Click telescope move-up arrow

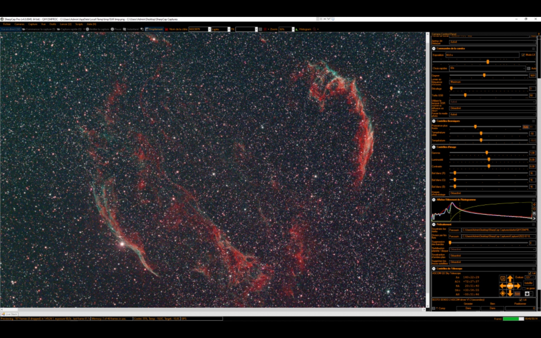click(x=510, y=279)
